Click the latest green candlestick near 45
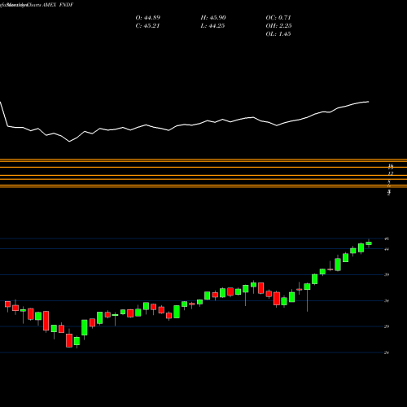Image resolution: width=407 pixels, height=407 pixels. point(369,243)
